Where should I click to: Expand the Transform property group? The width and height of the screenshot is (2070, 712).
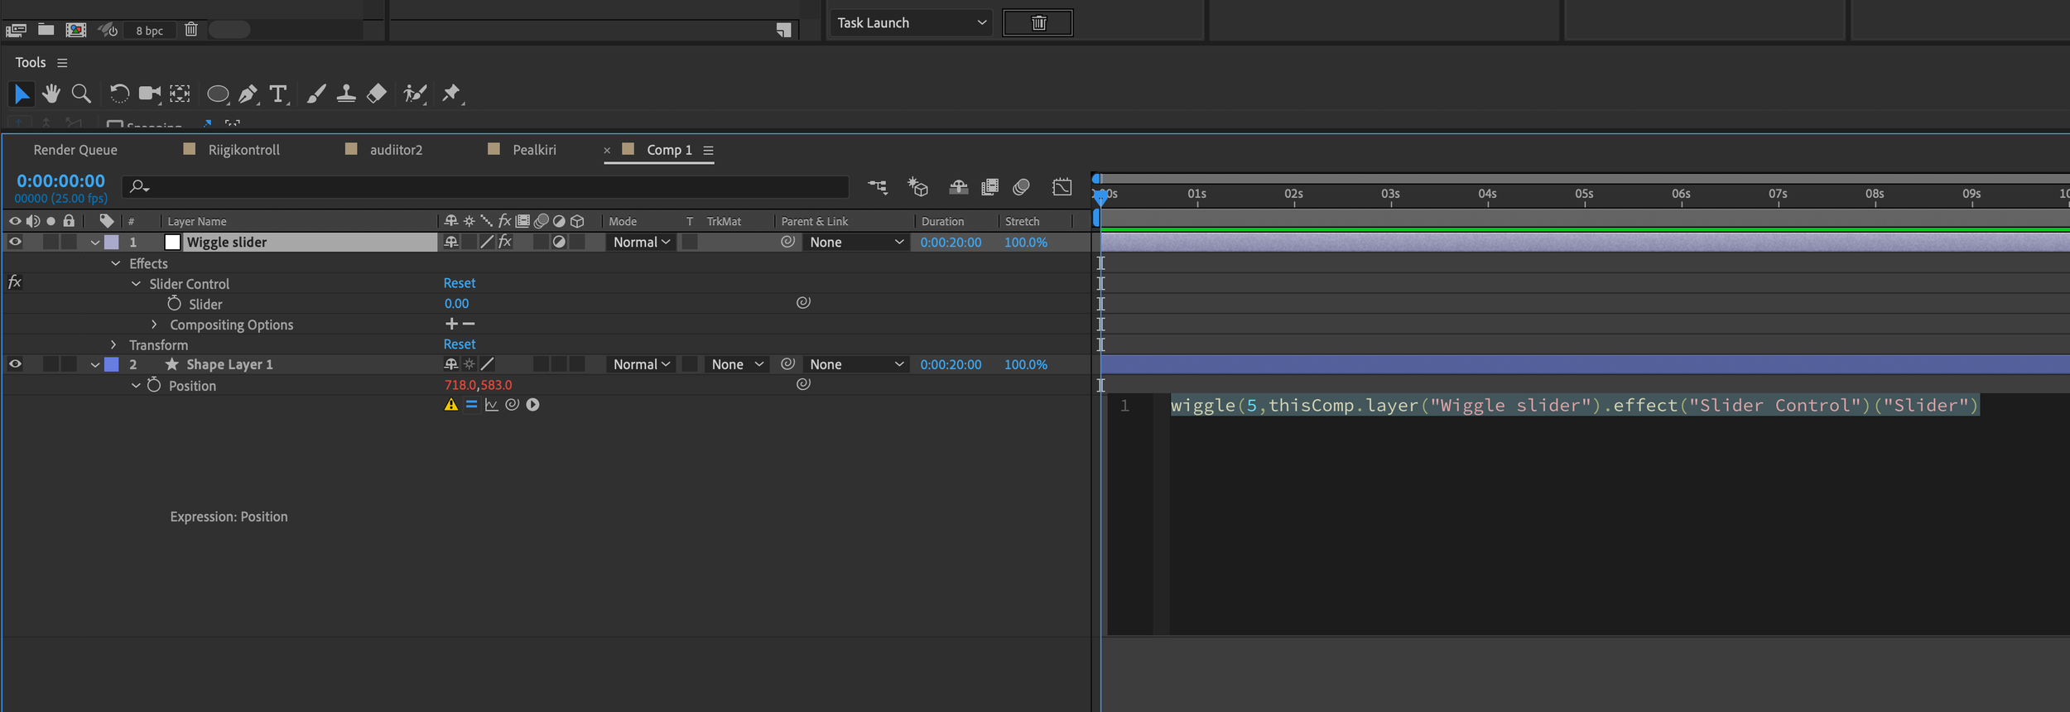pyautogui.click(x=114, y=344)
